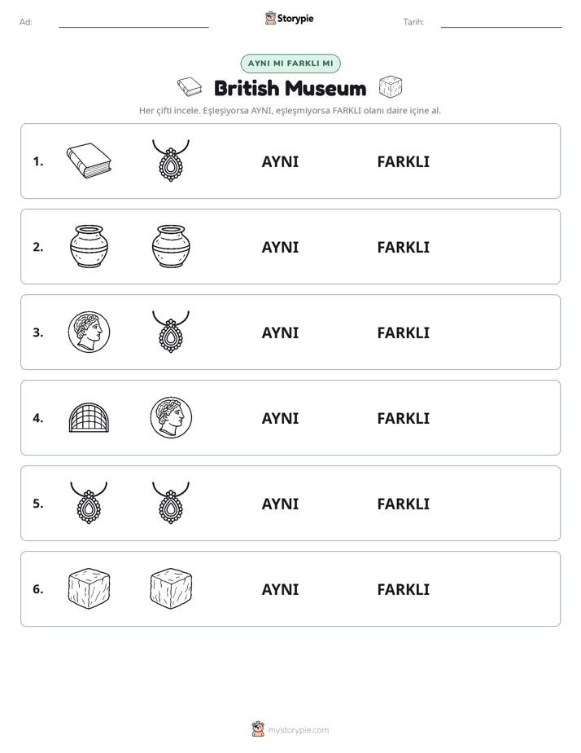This screenshot has height=753, width=581.
Task: Click the left necklace icon in row 5
Action: pyautogui.click(x=89, y=503)
